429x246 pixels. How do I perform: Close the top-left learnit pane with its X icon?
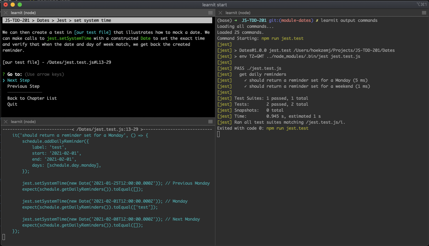[x=6, y=13]
